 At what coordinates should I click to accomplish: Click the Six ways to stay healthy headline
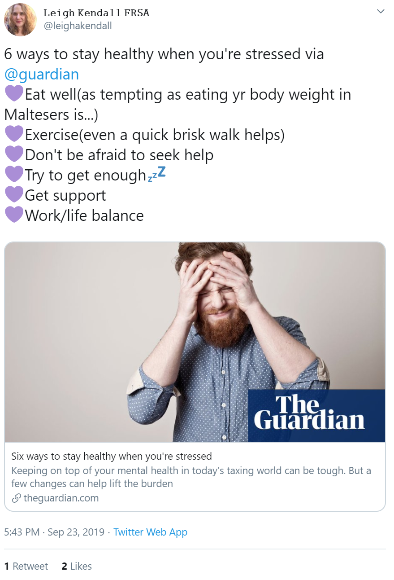point(112,457)
